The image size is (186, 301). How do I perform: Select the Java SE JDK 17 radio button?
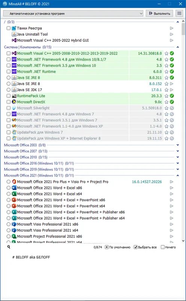point(8,90)
